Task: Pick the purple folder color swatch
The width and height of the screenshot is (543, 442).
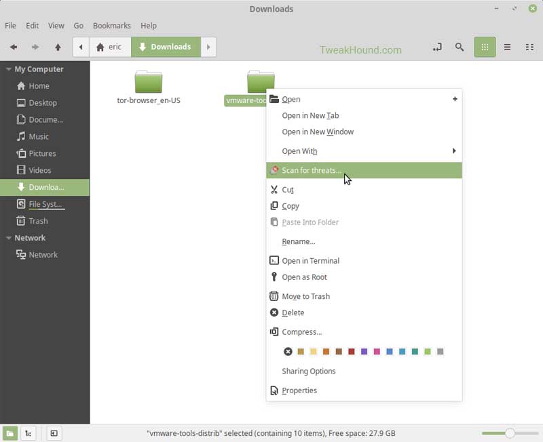Action: (364, 352)
